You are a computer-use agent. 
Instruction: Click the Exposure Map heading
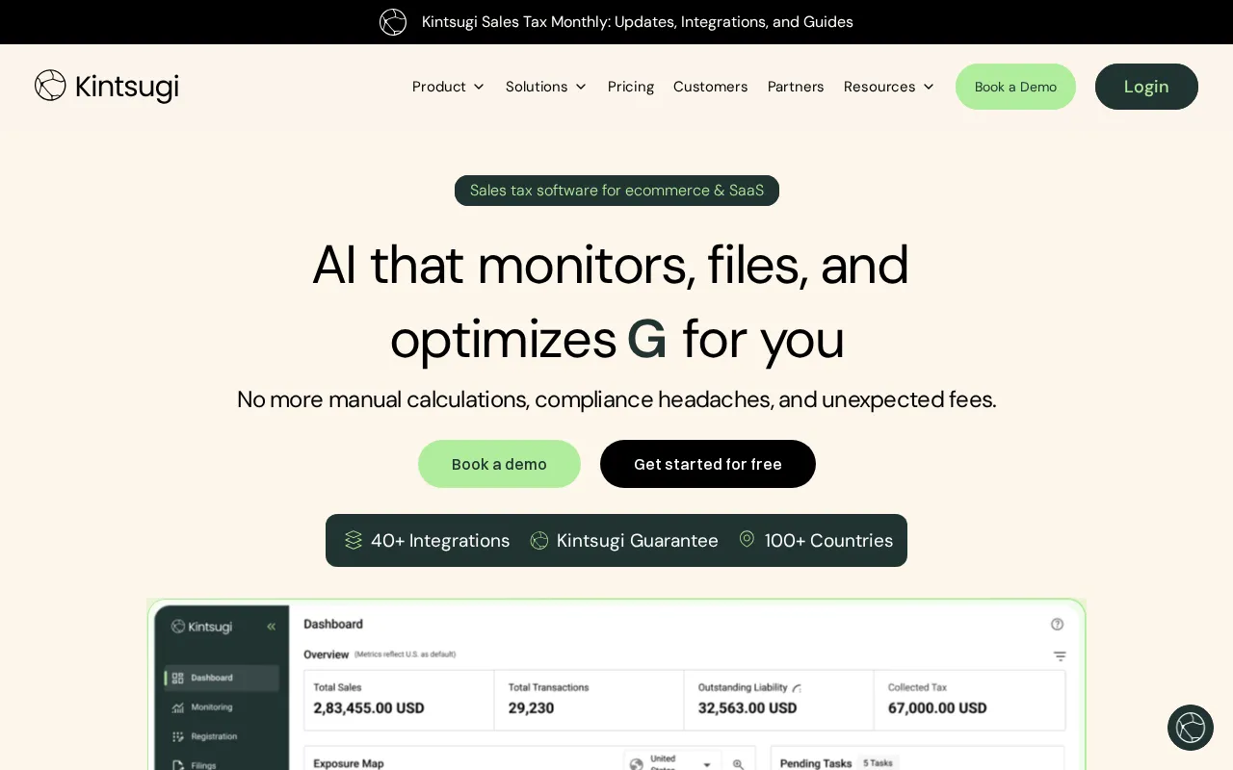point(349,763)
